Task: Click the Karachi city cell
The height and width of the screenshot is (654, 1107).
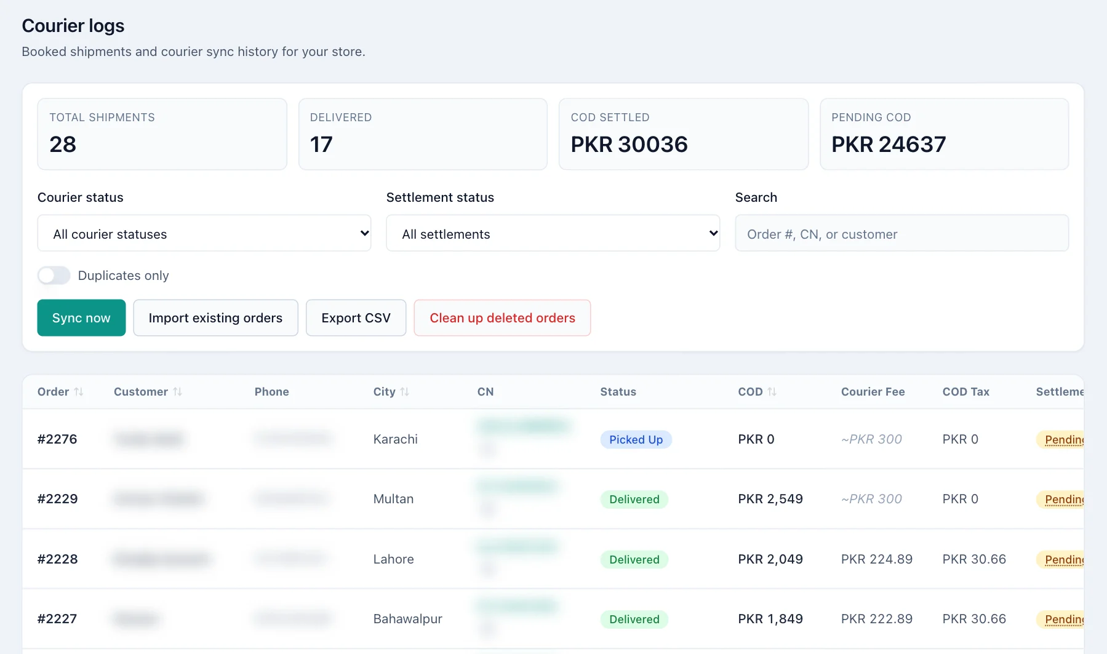Action: point(395,439)
